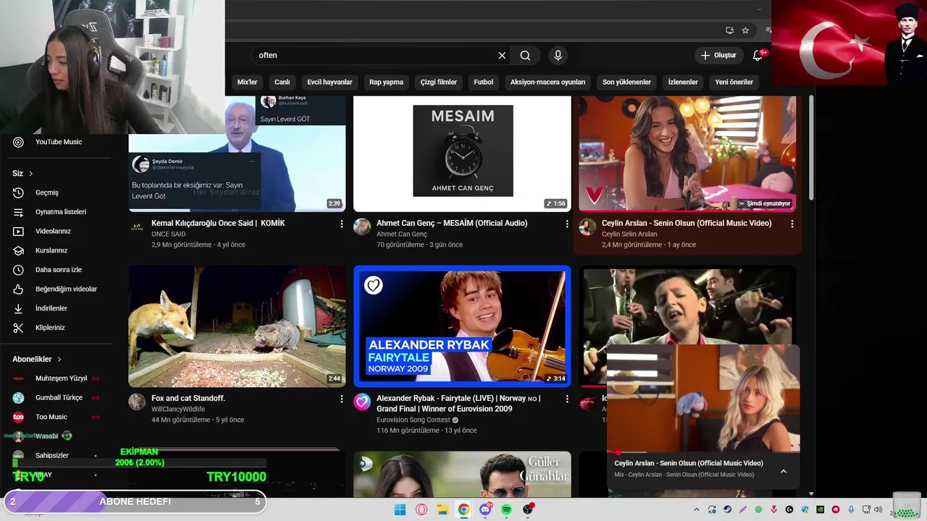This screenshot has height=521, width=927.
Task: Expand the Siz section chevron
Action: pyautogui.click(x=31, y=174)
